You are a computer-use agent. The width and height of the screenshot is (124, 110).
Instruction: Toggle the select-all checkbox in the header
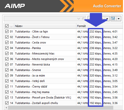pos(7,26)
